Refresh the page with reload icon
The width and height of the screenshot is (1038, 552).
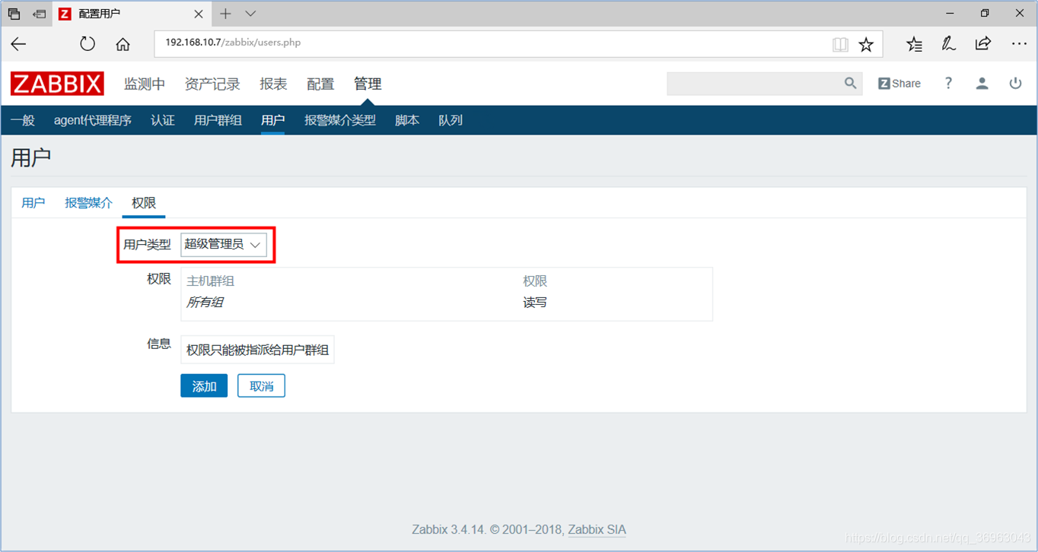pyautogui.click(x=88, y=43)
